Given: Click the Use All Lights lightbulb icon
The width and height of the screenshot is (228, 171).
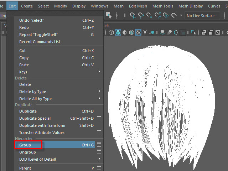Looking at the screenshot, I should (145, 32).
